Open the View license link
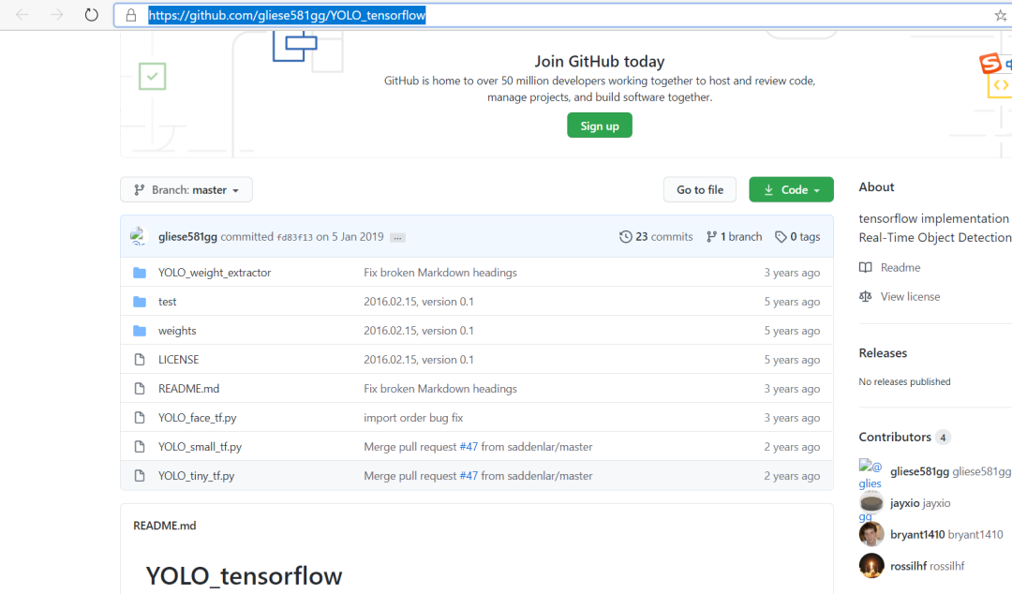 coord(910,296)
